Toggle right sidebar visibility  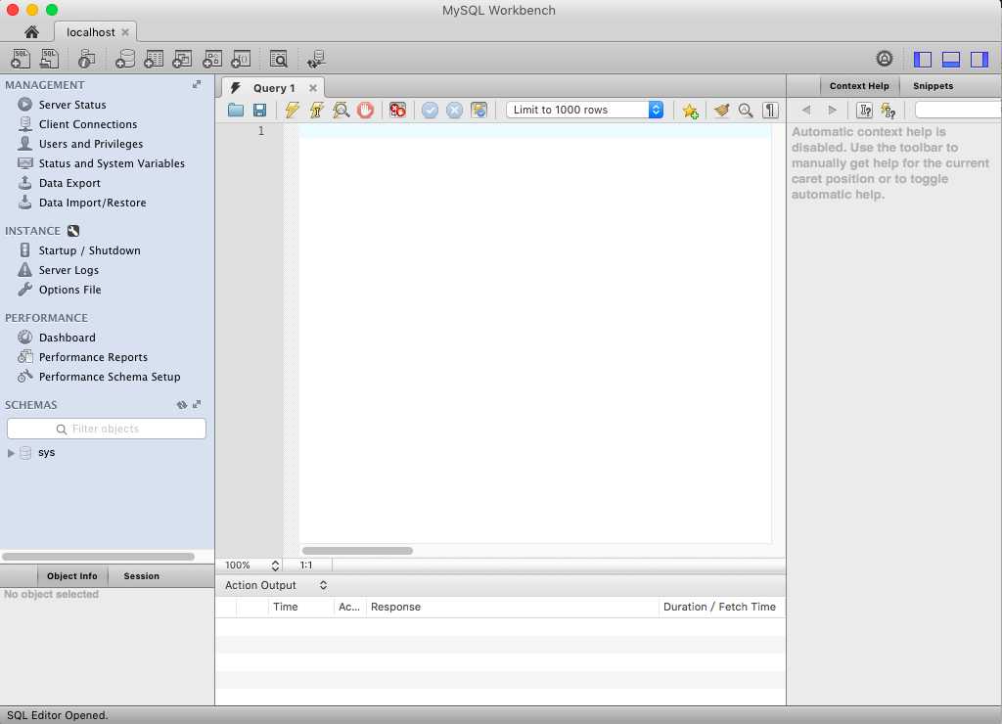[979, 59]
